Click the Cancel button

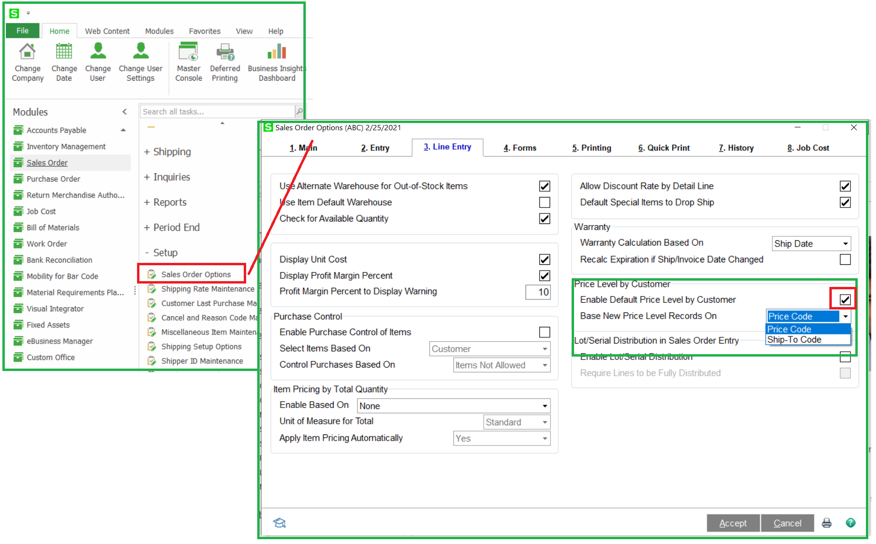[x=787, y=523]
